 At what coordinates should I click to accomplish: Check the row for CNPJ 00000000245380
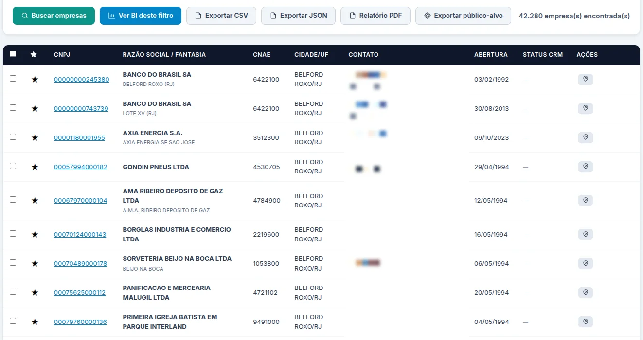coord(13,78)
